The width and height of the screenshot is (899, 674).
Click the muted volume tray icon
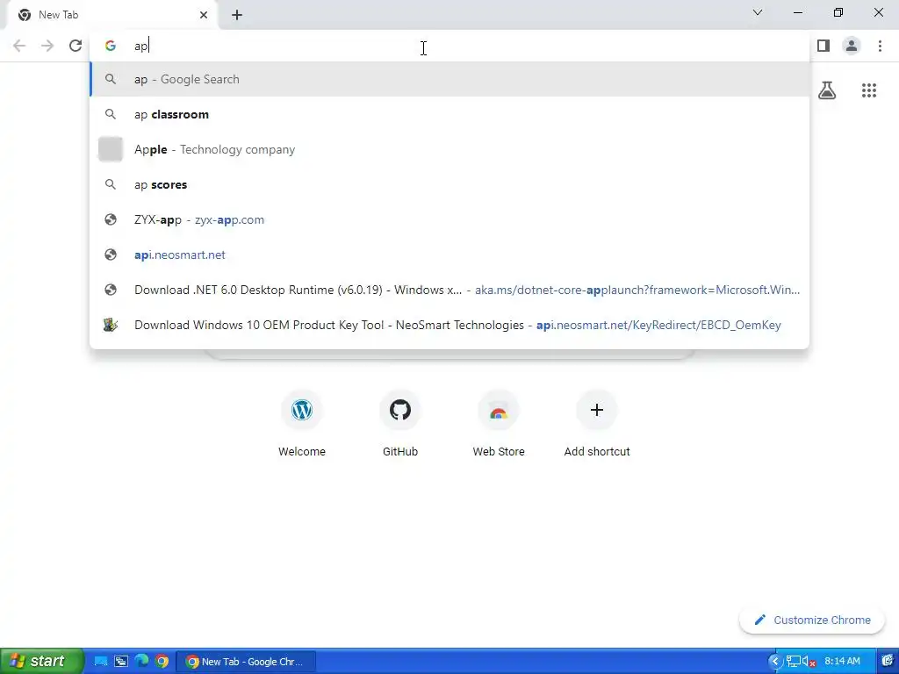point(809,662)
